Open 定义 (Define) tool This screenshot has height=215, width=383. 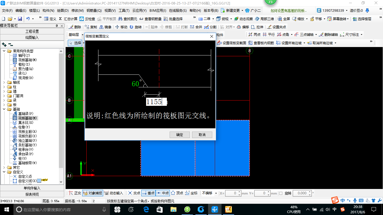point(50,19)
